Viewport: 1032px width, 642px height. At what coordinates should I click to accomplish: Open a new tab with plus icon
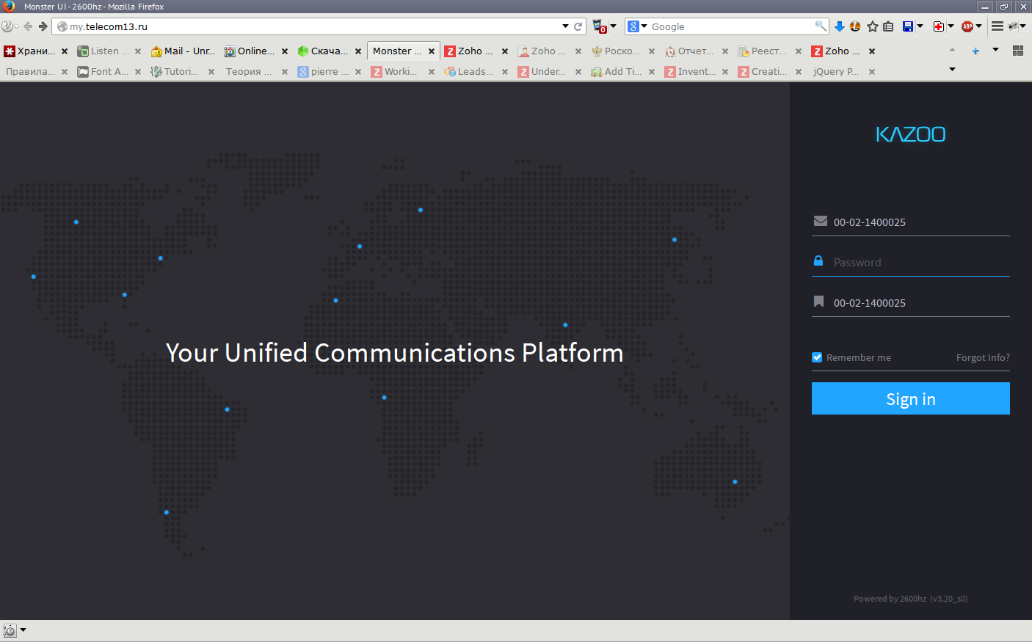pos(975,51)
